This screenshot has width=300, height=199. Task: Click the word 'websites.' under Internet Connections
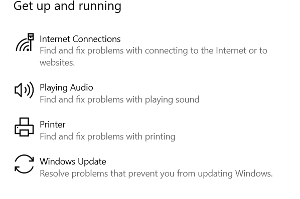[57, 62]
